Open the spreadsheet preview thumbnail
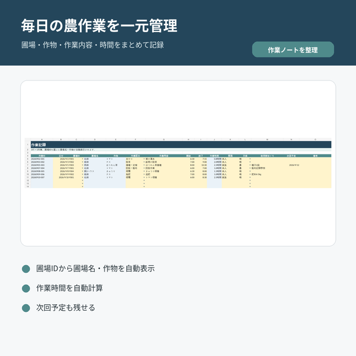 point(178,163)
